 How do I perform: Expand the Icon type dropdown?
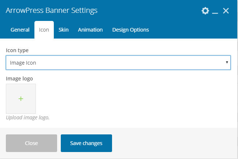coord(118,63)
